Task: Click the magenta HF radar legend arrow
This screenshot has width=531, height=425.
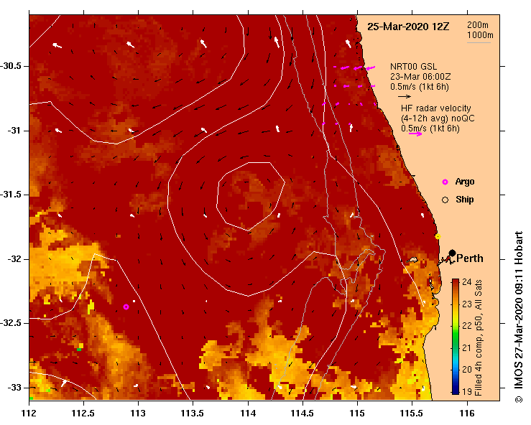Action: (x=415, y=134)
